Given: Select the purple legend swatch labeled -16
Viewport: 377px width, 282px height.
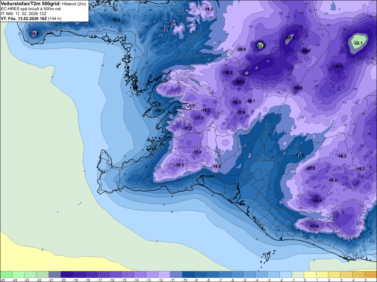Looking at the screenshot, I should pos(115,274).
